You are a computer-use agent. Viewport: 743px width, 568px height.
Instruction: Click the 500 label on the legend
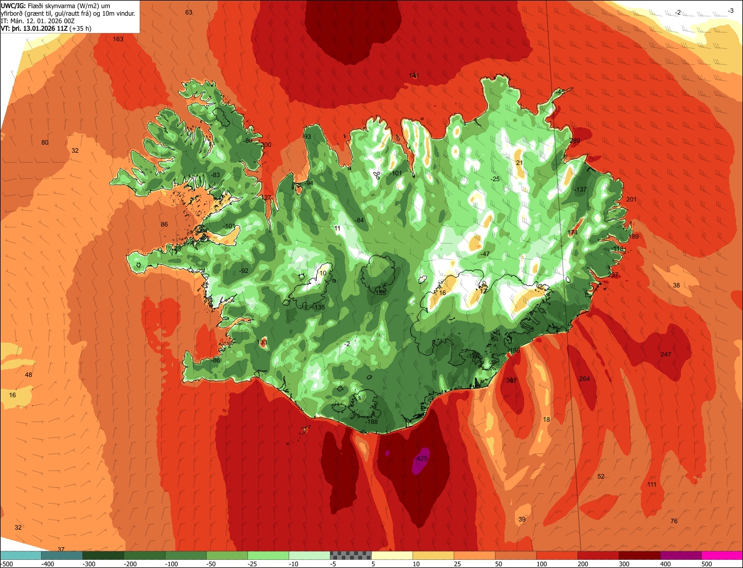click(707, 563)
